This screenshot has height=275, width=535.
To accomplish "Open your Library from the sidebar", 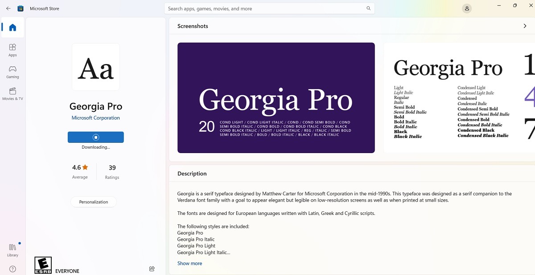I will (12, 249).
